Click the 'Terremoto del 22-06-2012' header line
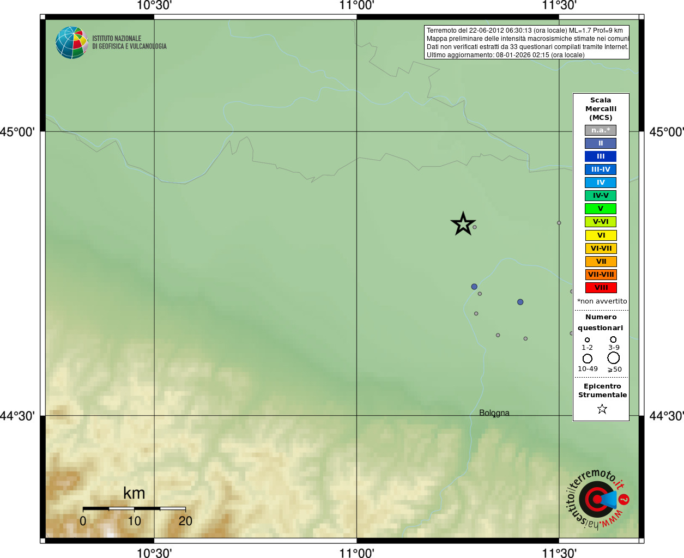Viewport: 684px width, 558px height. (525, 31)
